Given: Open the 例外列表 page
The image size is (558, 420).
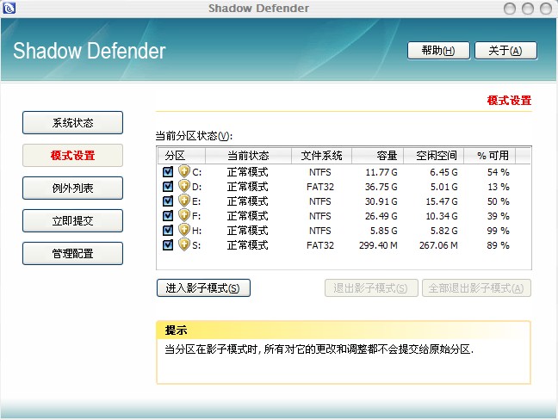Looking at the screenshot, I should coord(72,188).
